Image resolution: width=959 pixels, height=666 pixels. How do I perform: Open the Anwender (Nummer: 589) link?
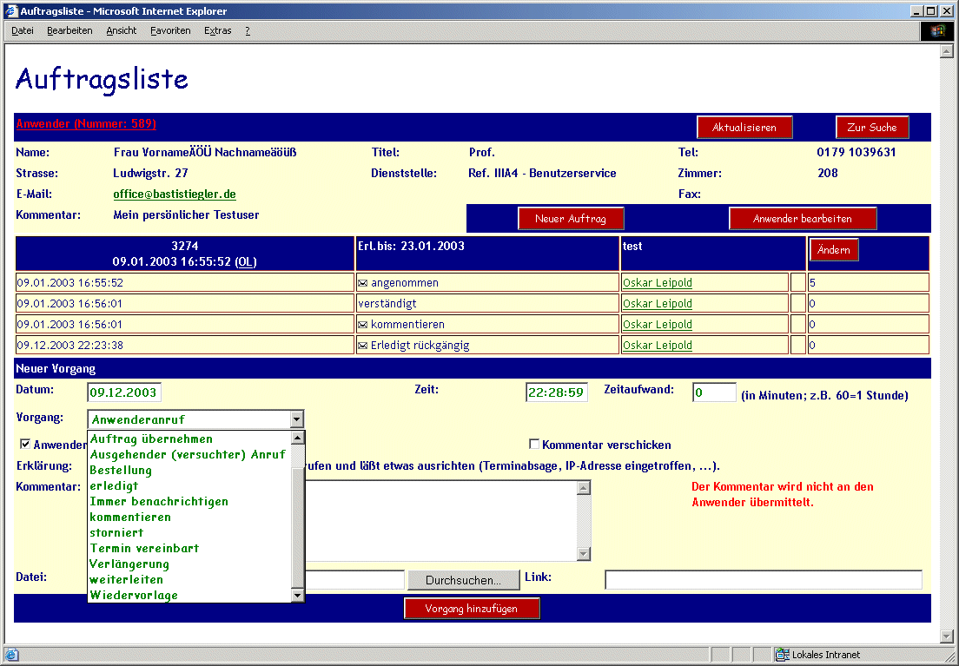(x=86, y=123)
